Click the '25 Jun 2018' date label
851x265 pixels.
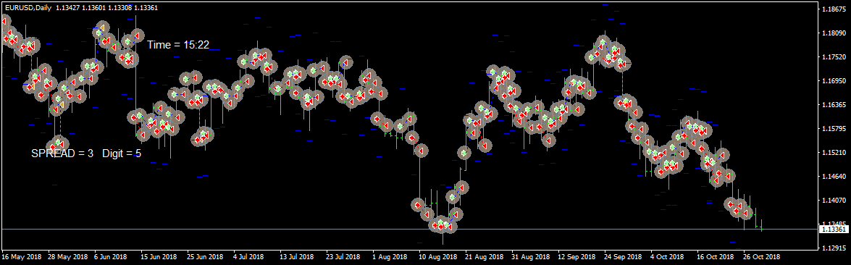coord(205,256)
